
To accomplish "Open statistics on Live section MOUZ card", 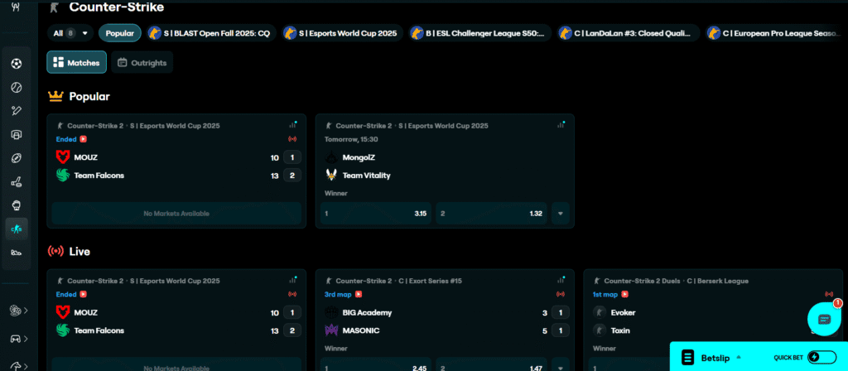I will [292, 280].
